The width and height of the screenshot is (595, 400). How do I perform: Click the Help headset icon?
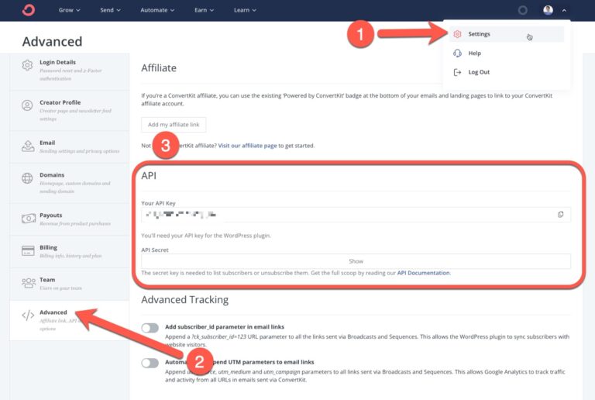coord(457,53)
